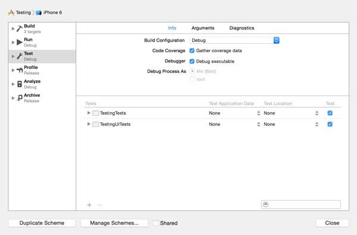Click the Build hammer icon
The height and width of the screenshot is (235, 357).
(20, 28)
